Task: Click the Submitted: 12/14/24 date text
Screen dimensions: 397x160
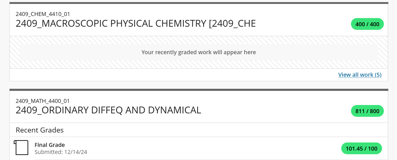Action: tap(61, 152)
